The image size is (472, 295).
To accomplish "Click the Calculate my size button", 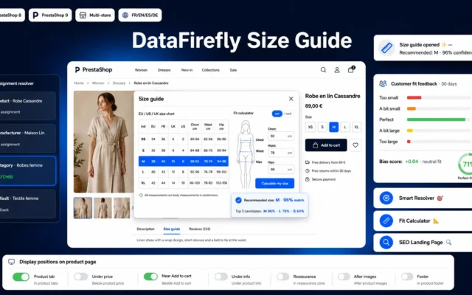I will pyautogui.click(x=275, y=184).
